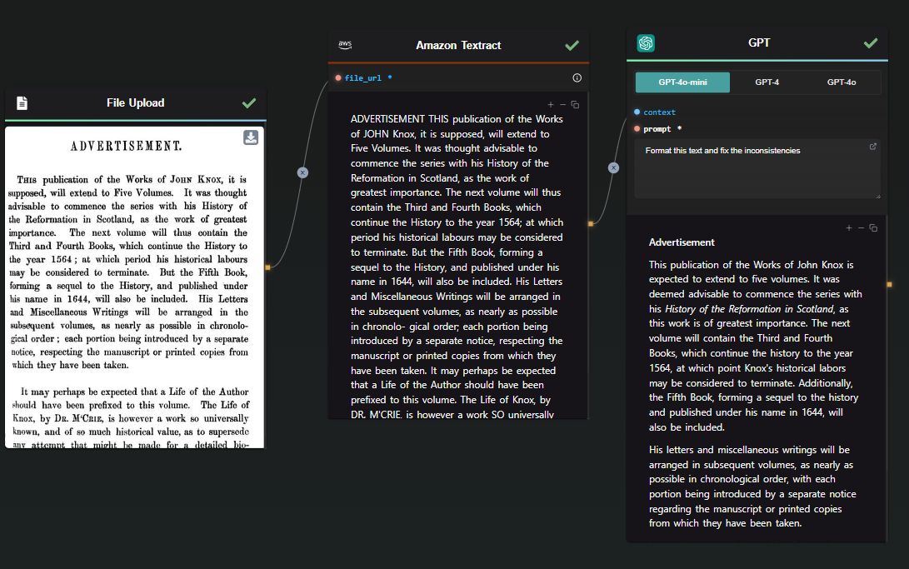Screen dimensions: 909x569
Task: Click the File Upload output port
Action: 267,267
